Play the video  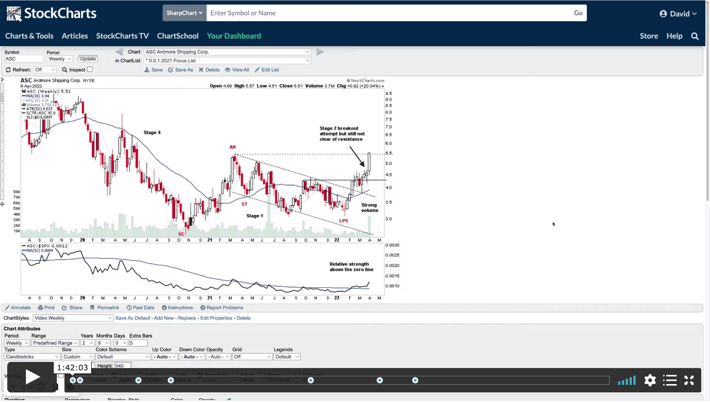pyautogui.click(x=32, y=377)
